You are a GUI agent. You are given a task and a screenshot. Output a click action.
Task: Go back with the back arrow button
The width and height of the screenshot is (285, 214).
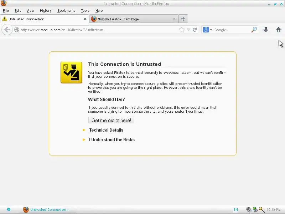(7, 30)
